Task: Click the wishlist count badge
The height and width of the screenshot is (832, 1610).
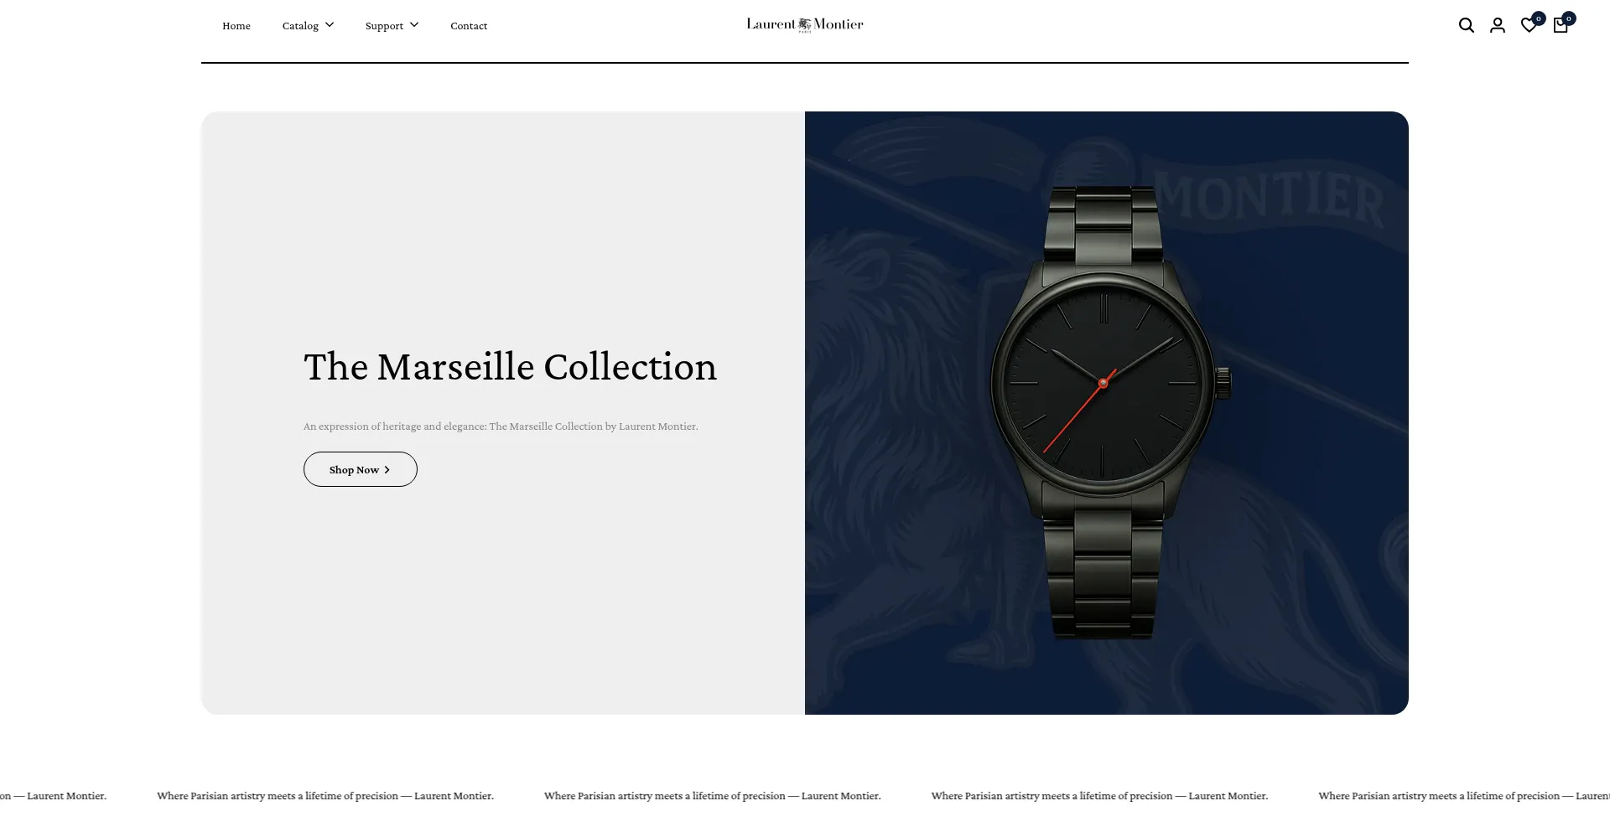Action: point(1539,18)
